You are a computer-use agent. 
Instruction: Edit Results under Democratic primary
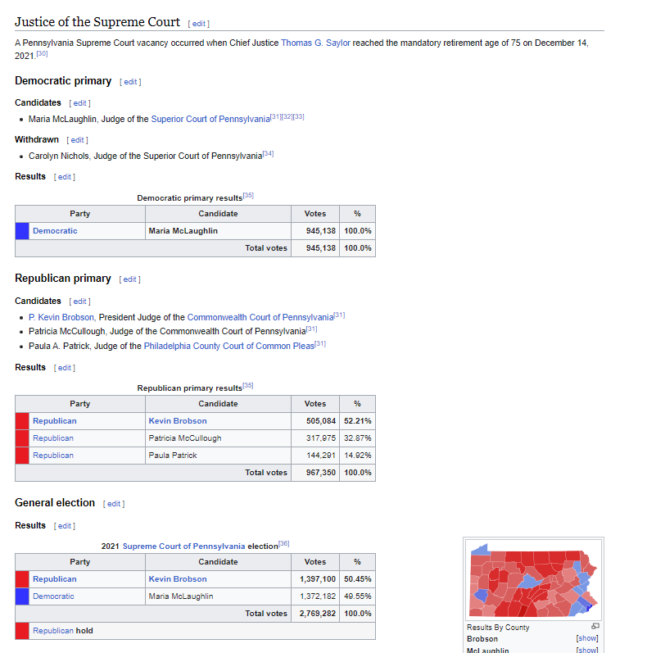point(64,177)
